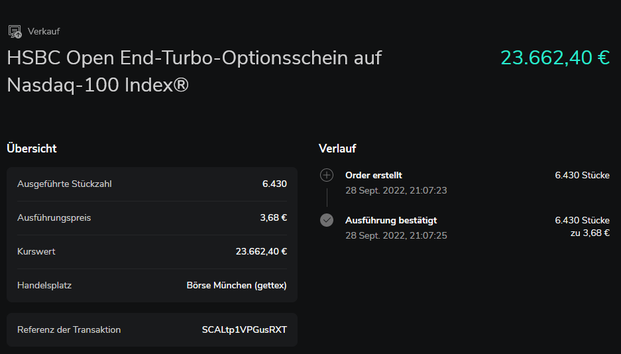Click the Ausführung bestätigt timeline entry title

(391, 220)
